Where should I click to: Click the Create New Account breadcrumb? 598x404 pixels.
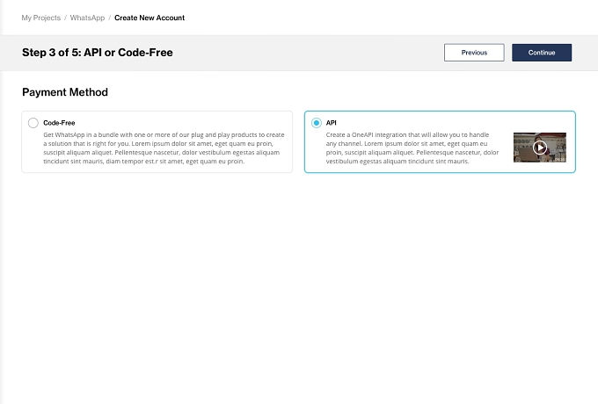(x=149, y=18)
